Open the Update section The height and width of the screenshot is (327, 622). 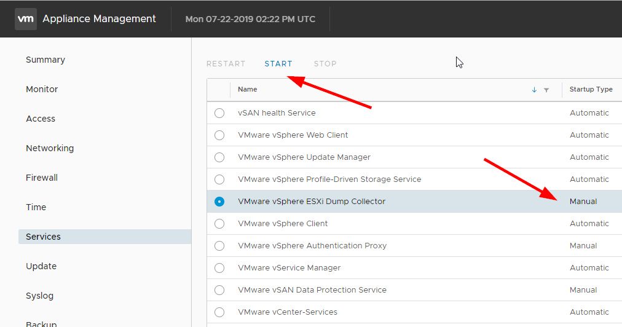click(41, 266)
